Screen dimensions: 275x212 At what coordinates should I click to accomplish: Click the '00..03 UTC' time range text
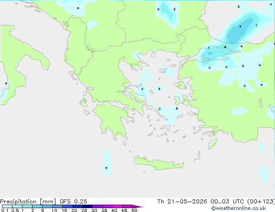pyautogui.click(x=227, y=202)
